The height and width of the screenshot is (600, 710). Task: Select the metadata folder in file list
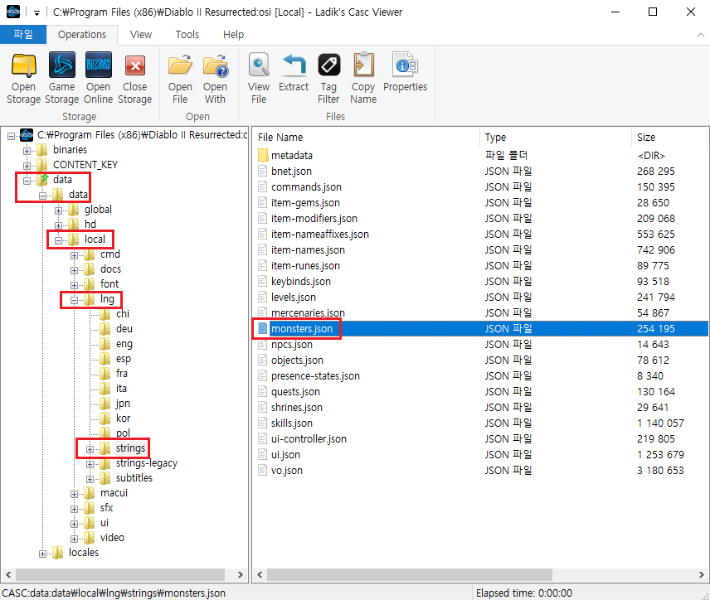pyautogui.click(x=292, y=155)
